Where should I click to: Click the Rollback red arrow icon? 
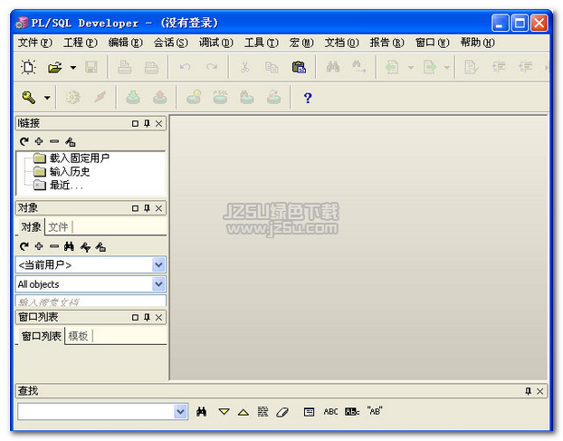[x=160, y=97]
